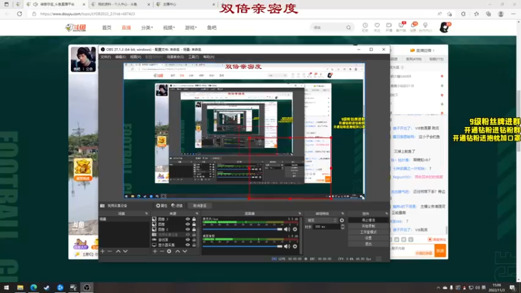521x293 pixels.
Task: Open Douyu watch history icon
Action: 365,27
